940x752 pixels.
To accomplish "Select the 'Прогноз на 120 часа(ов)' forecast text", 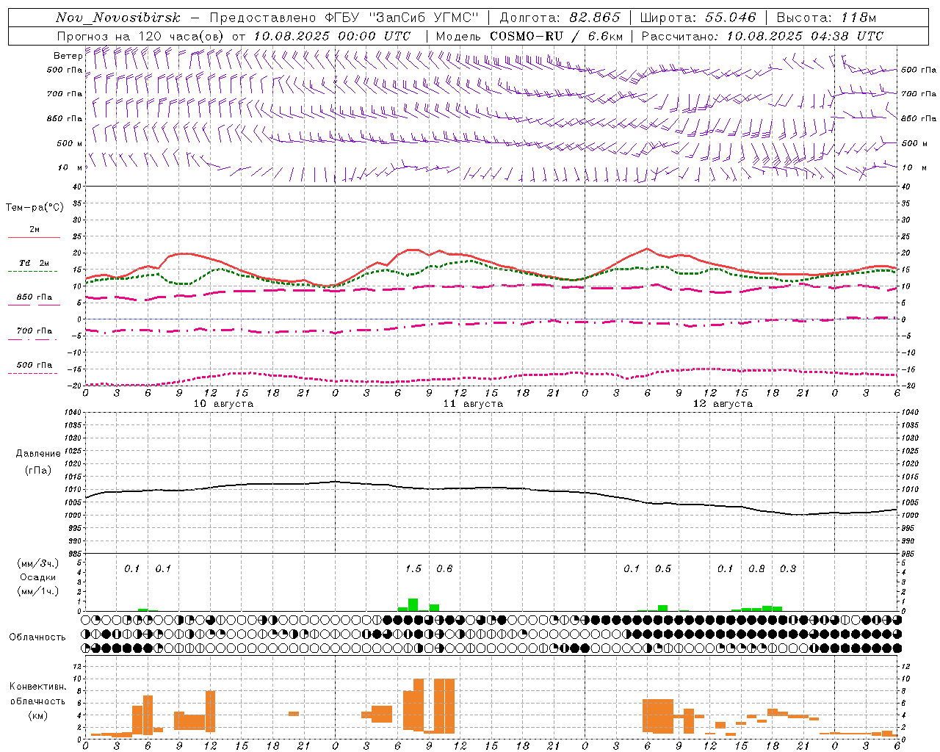I will point(141,36).
